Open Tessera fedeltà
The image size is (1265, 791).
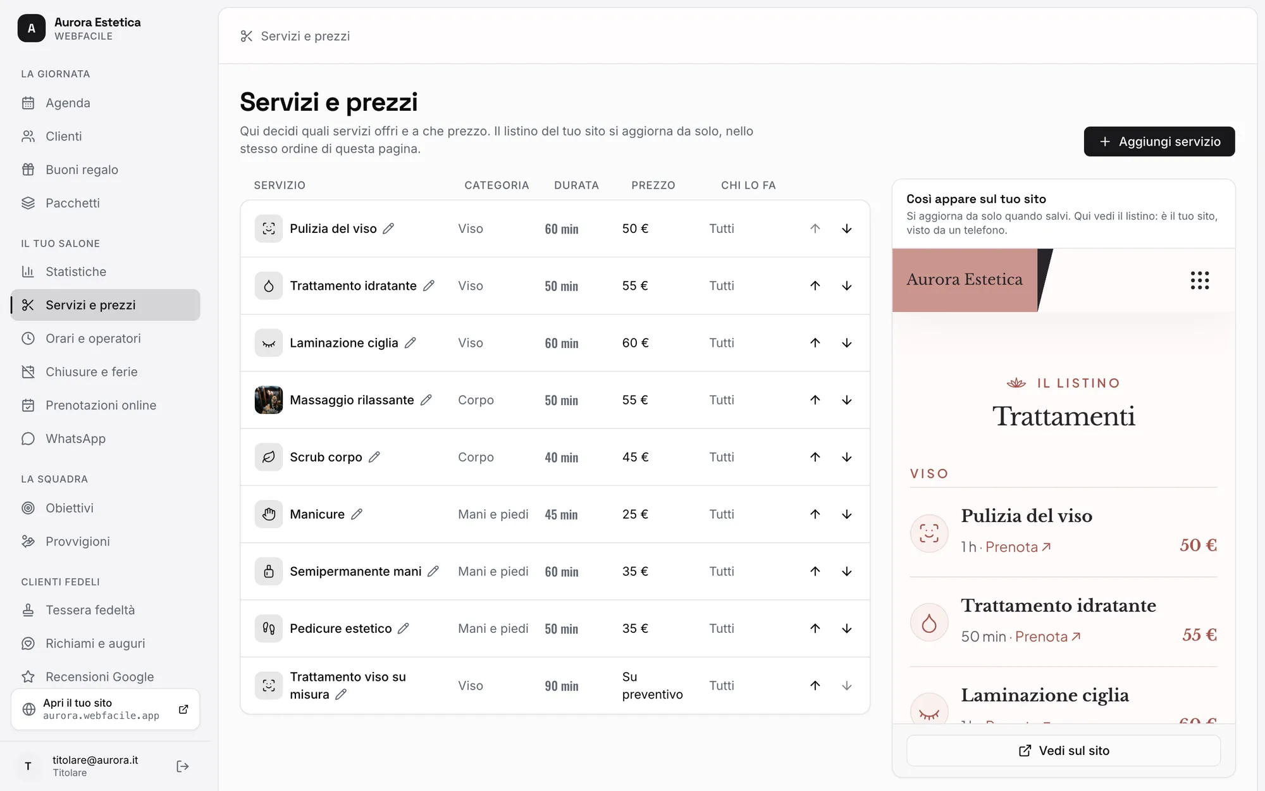[105, 610]
